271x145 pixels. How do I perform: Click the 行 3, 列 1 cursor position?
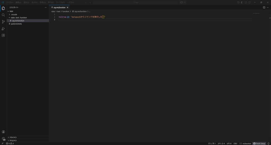coord(212,143)
